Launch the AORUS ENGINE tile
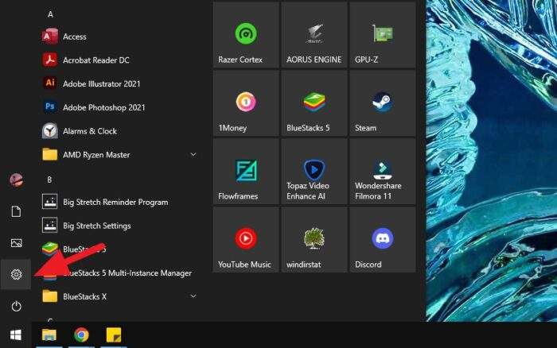 coord(314,34)
